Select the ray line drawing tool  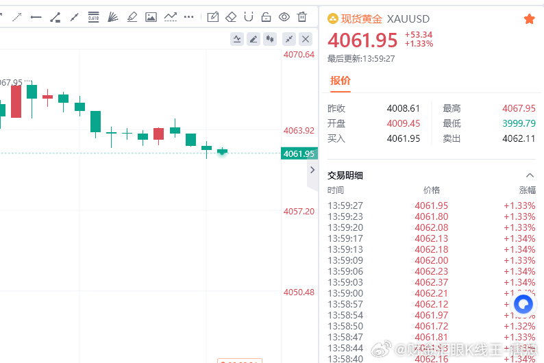coord(74,16)
